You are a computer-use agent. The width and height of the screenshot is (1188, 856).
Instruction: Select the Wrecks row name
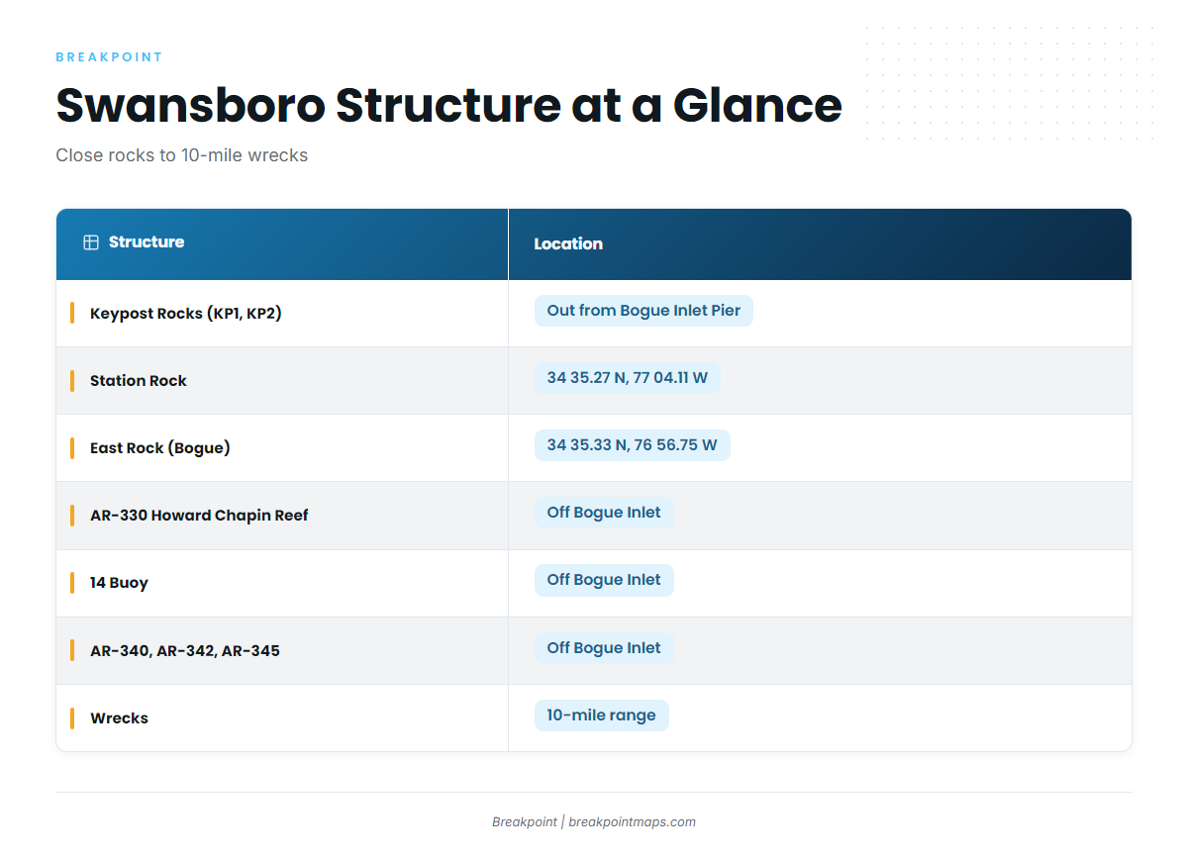pyautogui.click(x=119, y=718)
